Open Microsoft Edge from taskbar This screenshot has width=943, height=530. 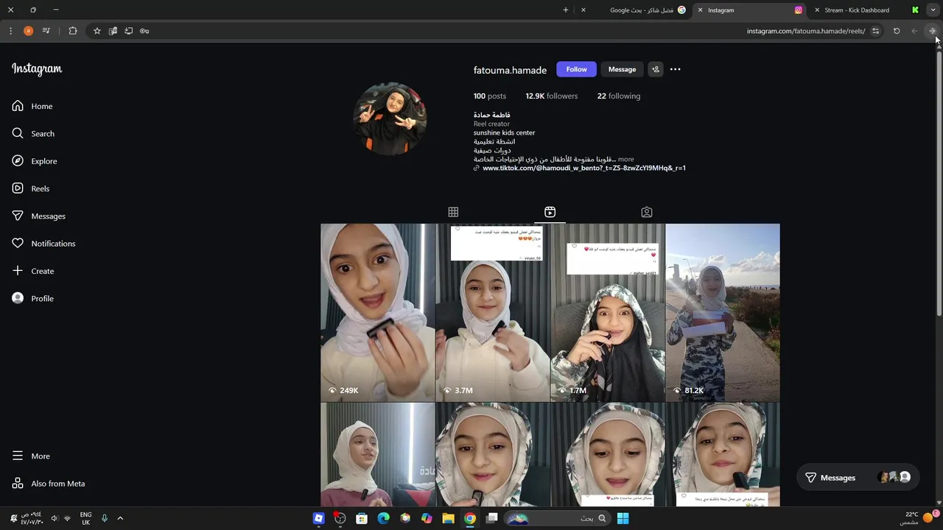pyautogui.click(x=383, y=518)
